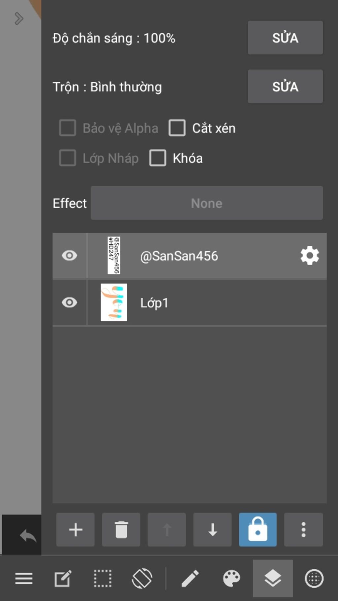338x601 pixels.
Task: Move layer down with arrow button
Action: click(212, 530)
